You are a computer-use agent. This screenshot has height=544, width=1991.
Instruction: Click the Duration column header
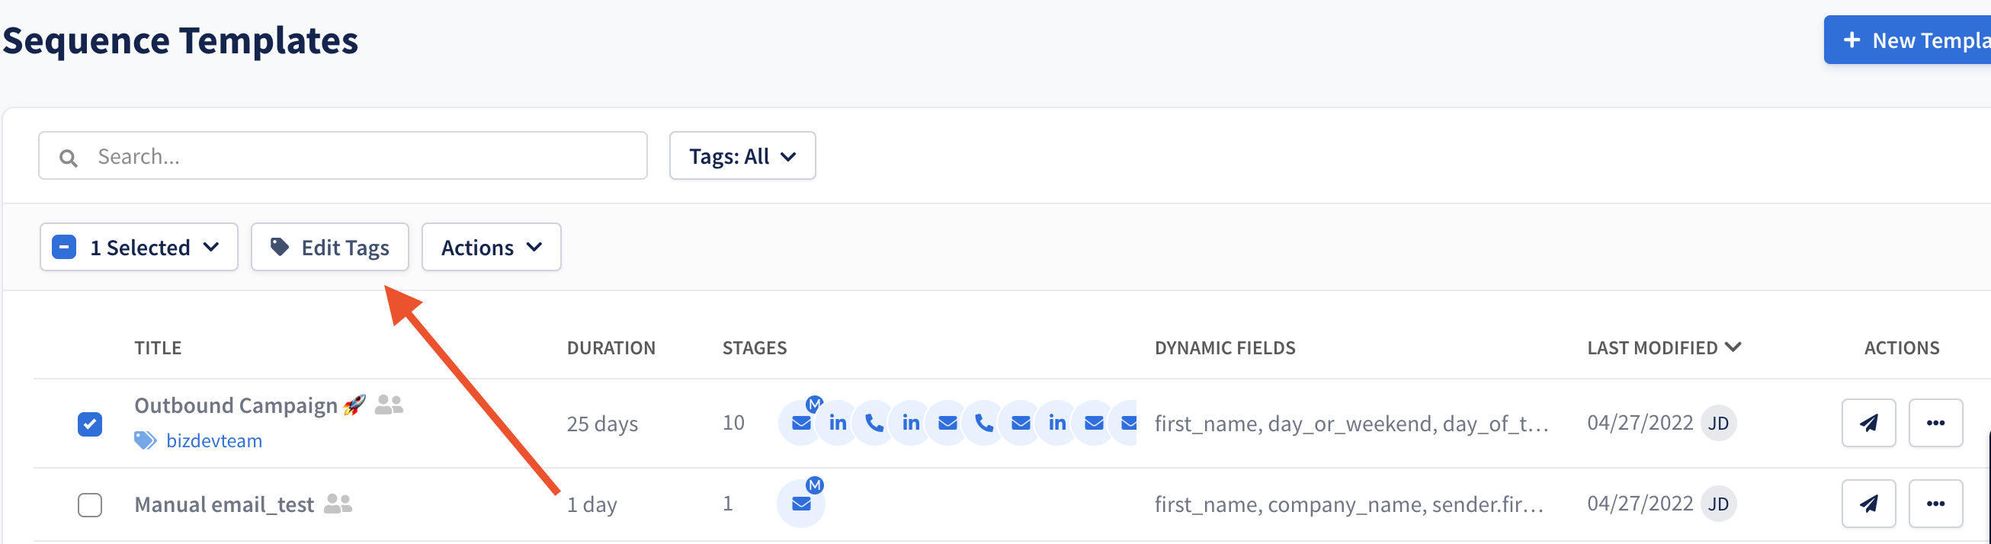(x=611, y=347)
